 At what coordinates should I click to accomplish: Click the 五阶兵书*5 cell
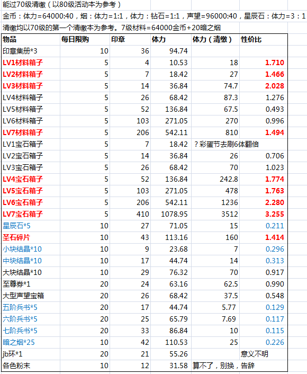coord(31,308)
